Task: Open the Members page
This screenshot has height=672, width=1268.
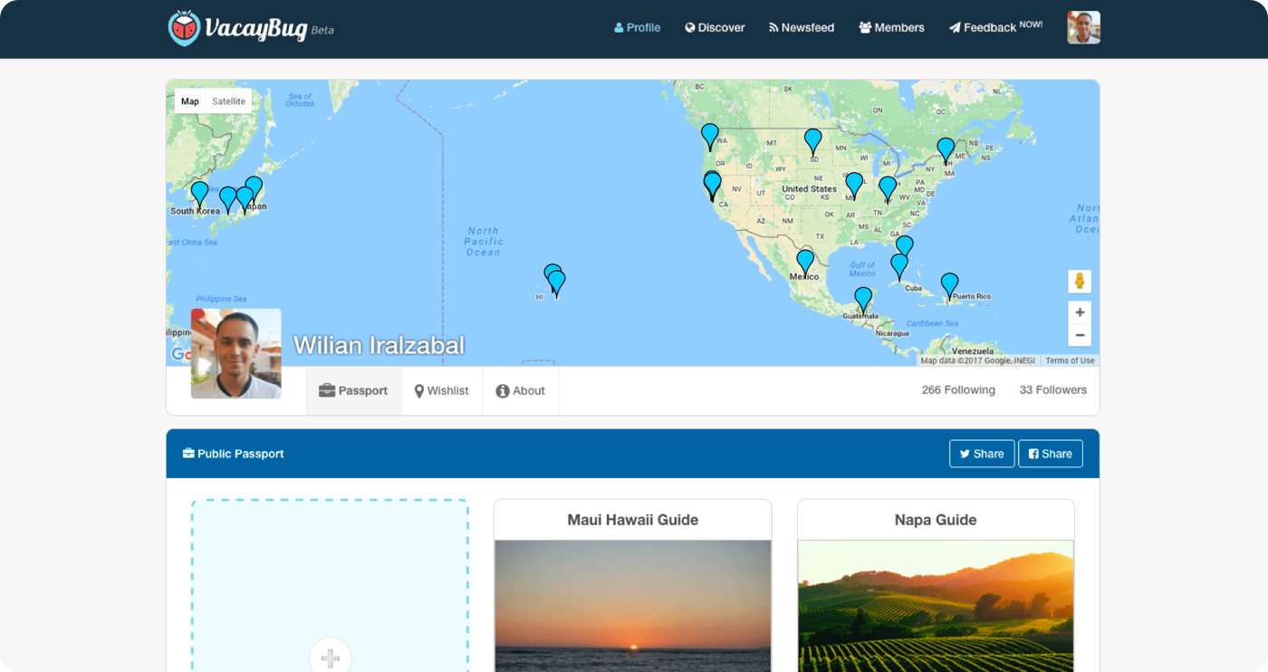Action: tap(891, 28)
